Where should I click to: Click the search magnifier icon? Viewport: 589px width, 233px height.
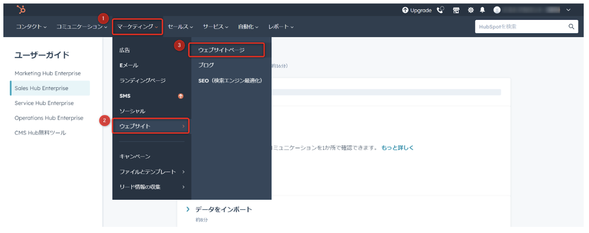click(x=571, y=26)
